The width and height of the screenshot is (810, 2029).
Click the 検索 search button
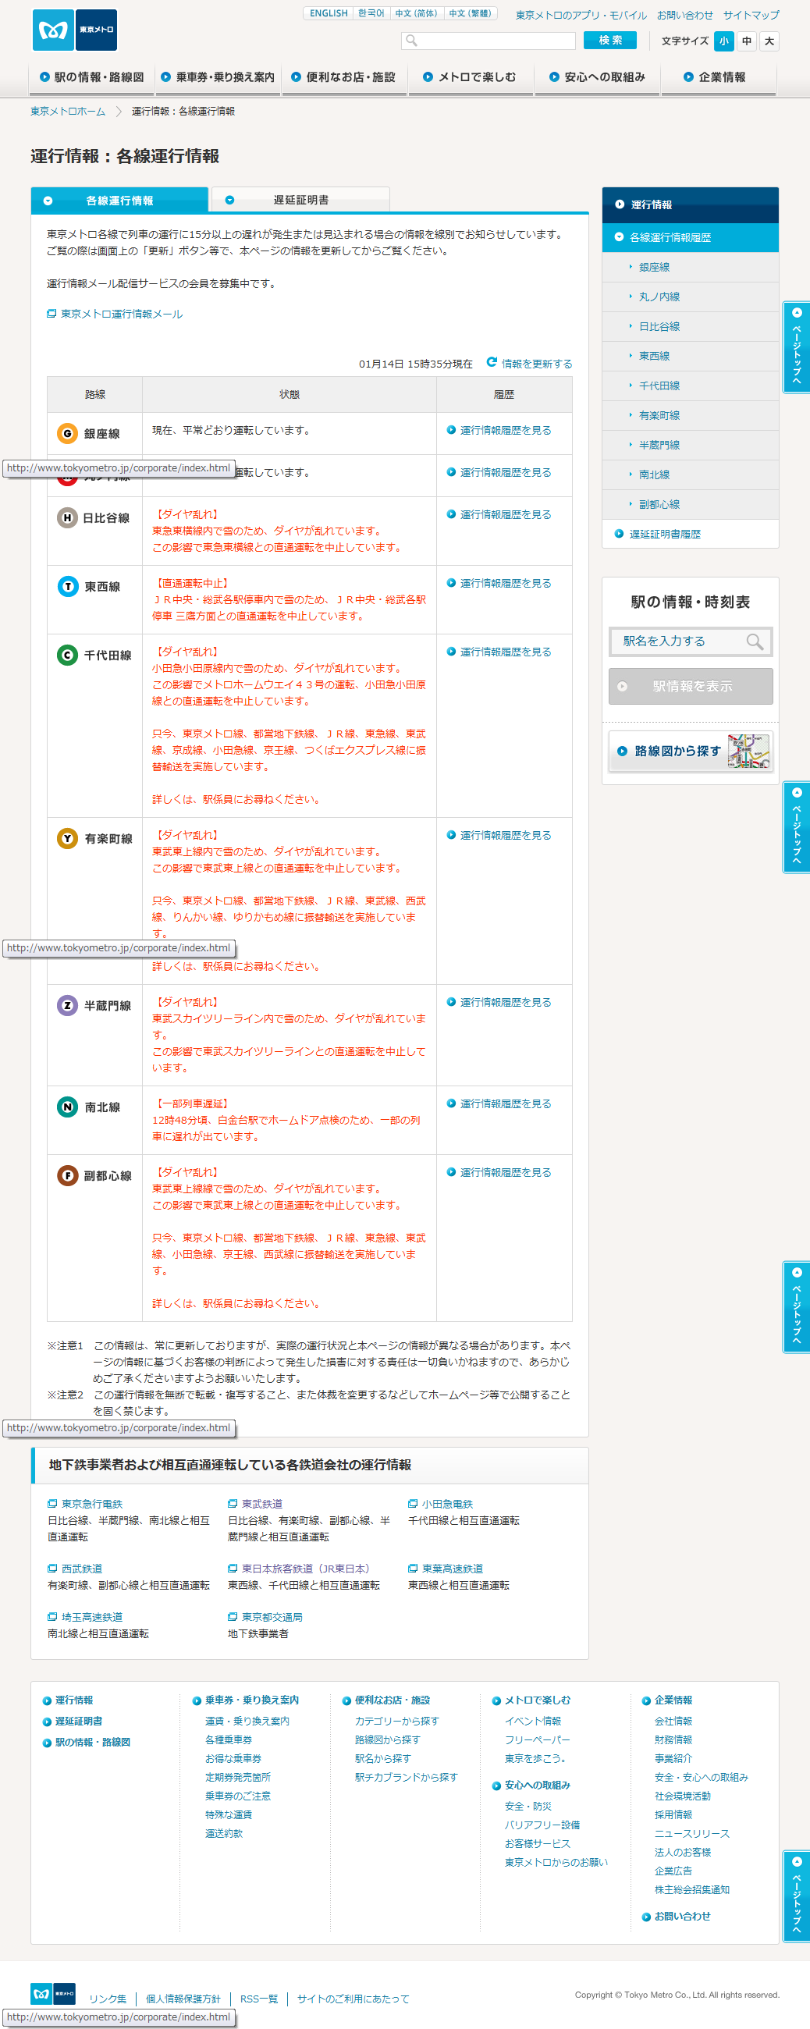point(610,40)
